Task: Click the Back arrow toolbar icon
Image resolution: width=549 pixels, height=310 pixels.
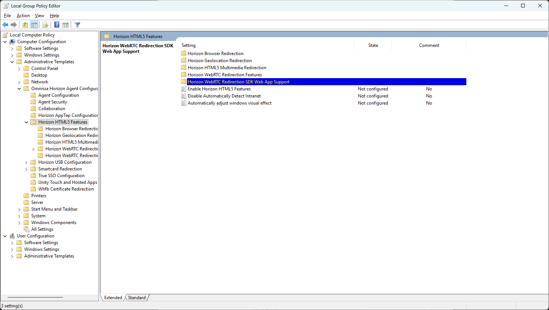Action: pos(5,25)
